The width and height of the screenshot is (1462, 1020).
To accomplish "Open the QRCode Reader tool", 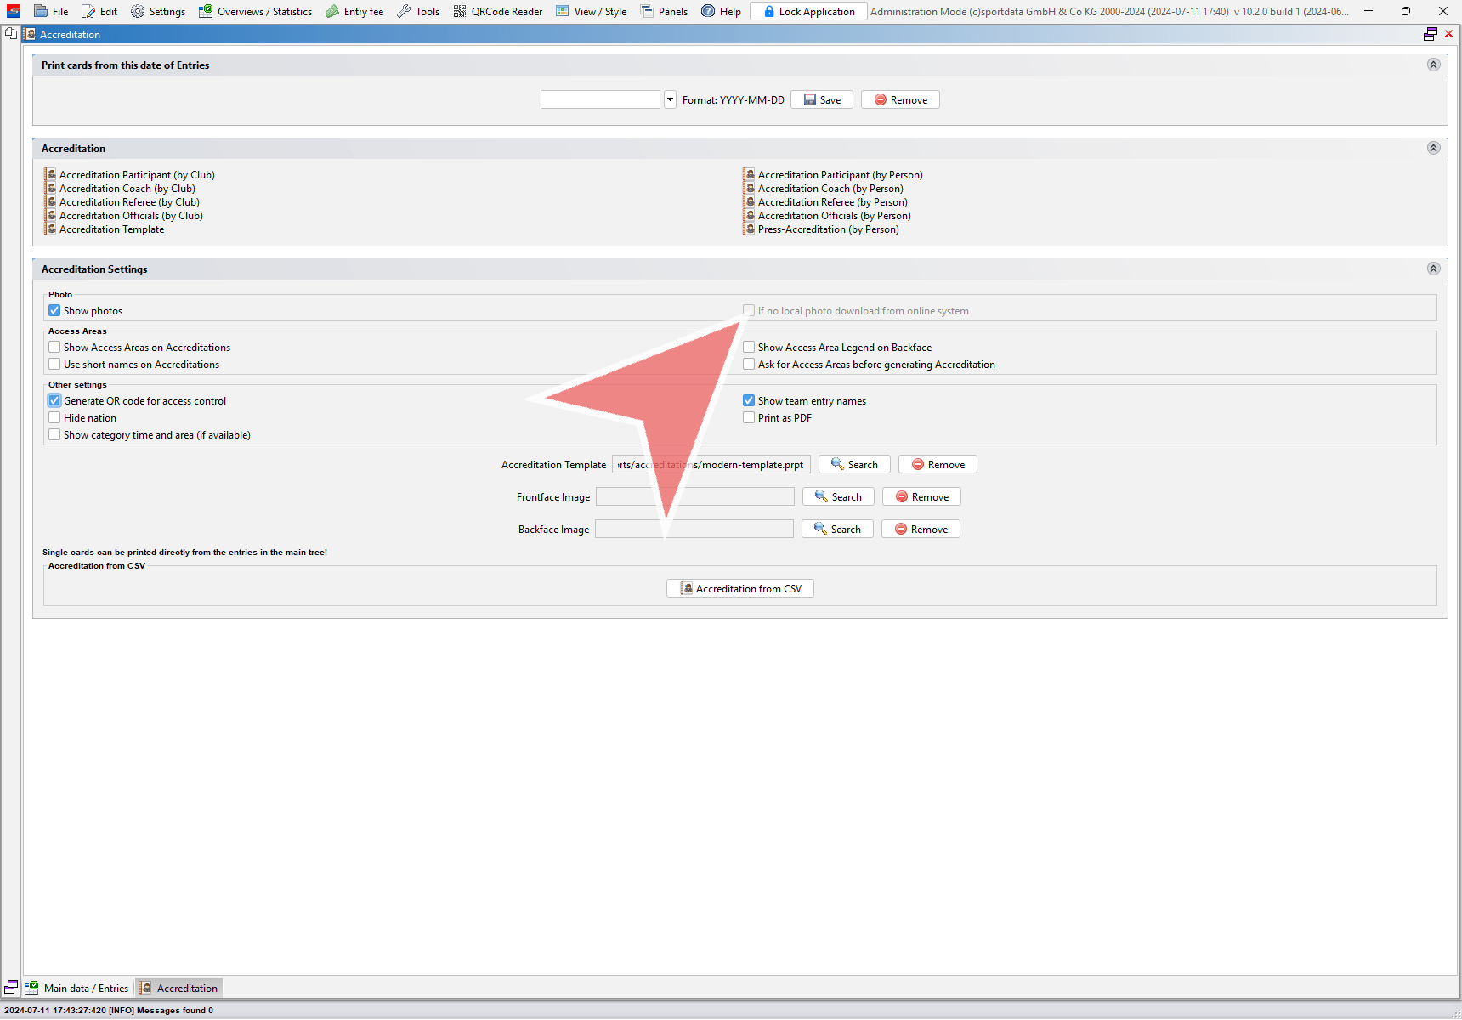I will [498, 12].
